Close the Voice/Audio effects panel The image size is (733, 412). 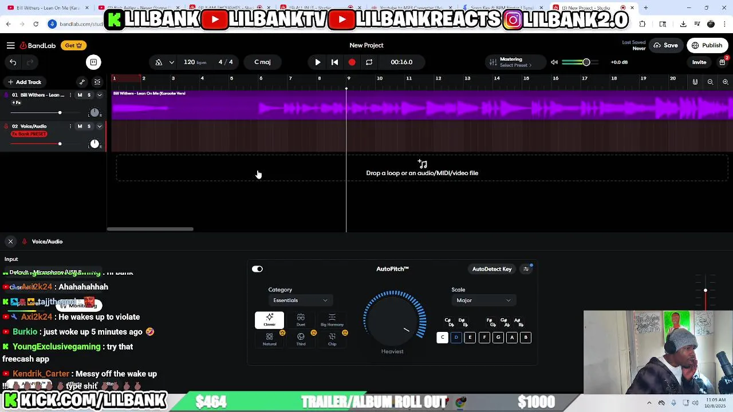10,241
